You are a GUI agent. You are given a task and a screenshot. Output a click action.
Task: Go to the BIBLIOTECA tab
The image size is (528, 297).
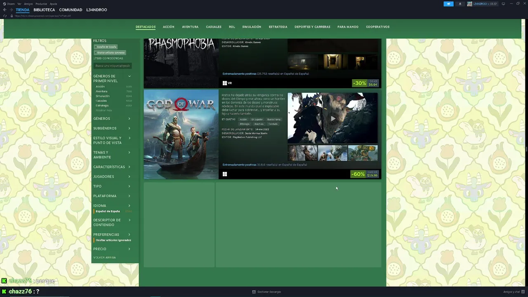tap(44, 10)
